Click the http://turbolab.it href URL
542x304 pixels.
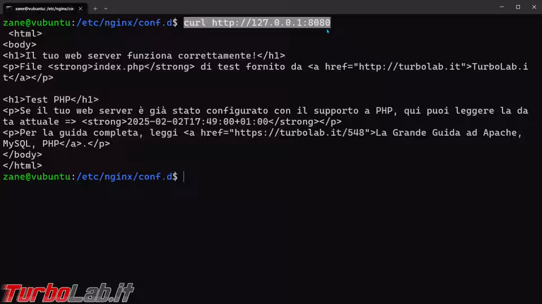click(x=409, y=66)
